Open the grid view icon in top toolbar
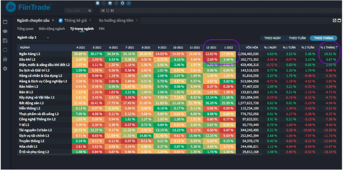This screenshot has height=170, width=343. (97, 3)
